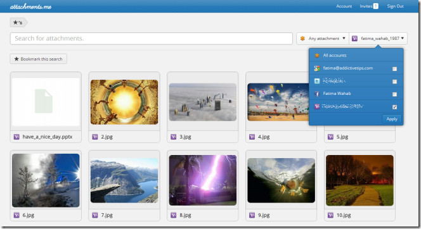Check the Fatima Wahab Facebook checkbox
Screen dimensions: 421x229
pos(394,94)
